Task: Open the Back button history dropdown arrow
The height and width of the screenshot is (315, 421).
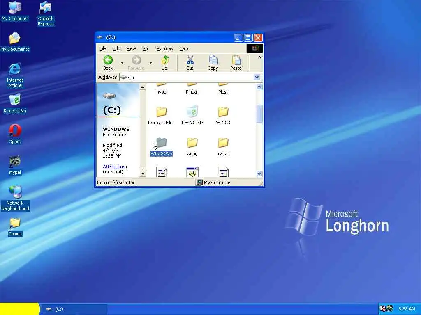Action: [x=122, y=63]
